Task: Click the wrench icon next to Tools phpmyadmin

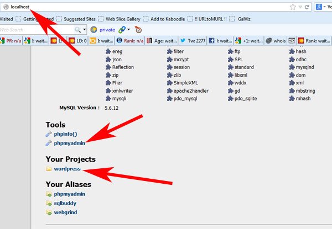Action: pos(49,143)
